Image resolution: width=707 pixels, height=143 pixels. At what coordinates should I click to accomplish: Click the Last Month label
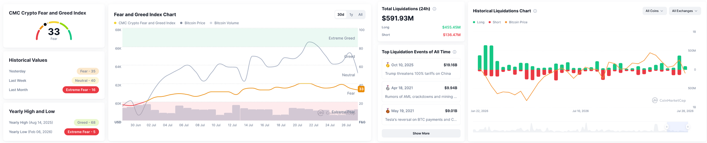[x=18, y=90]
